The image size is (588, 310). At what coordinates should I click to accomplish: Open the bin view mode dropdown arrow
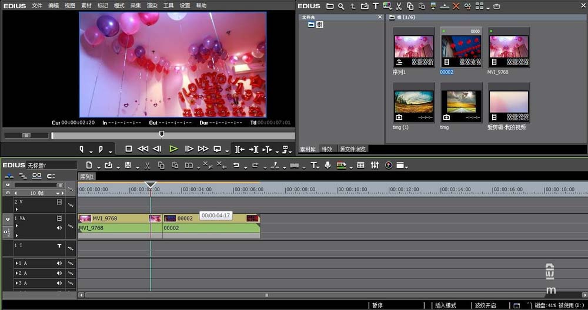[x=488, y=8]
